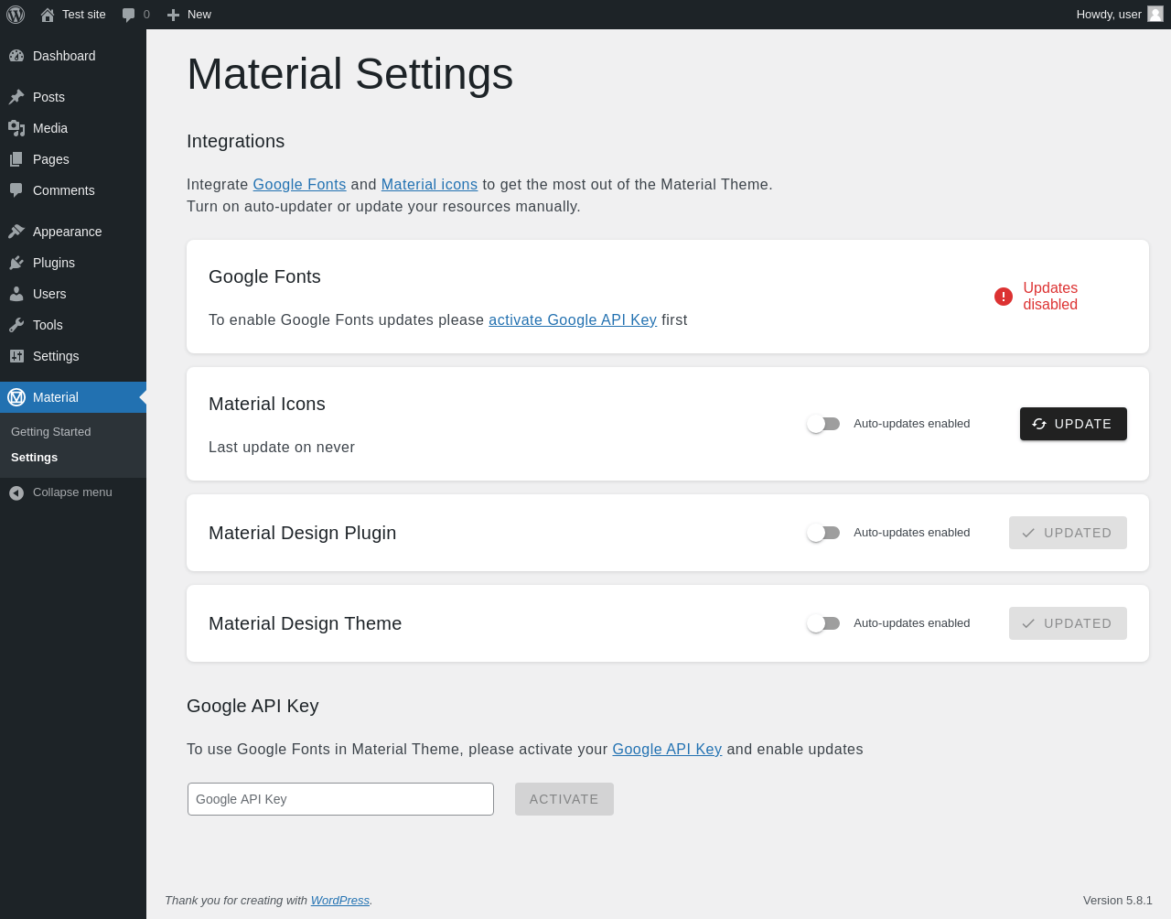Click the Updates disabled text

point(1050,297)
